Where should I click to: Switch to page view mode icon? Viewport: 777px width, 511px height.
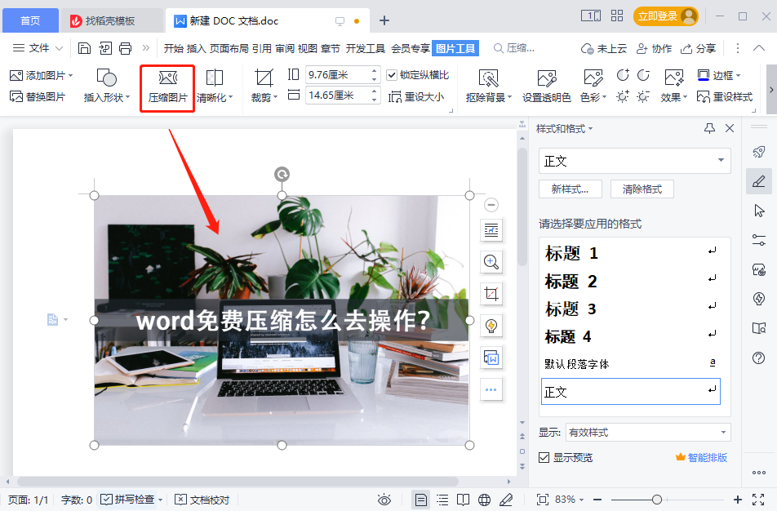[x=420, y=500]
